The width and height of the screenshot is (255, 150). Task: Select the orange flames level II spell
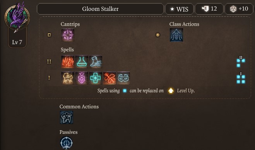(68, 62)
